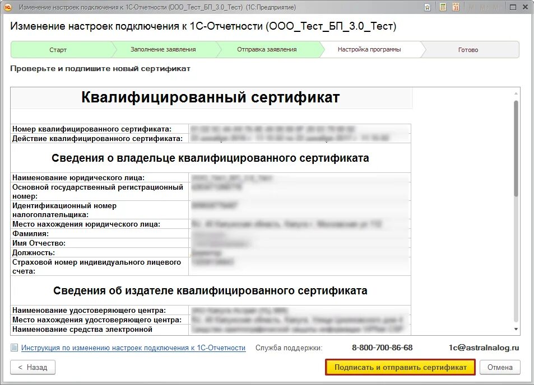Click the certificate vertical scrollbar thumb
This screenshot has height=385, width=534.
click(516, 148)
